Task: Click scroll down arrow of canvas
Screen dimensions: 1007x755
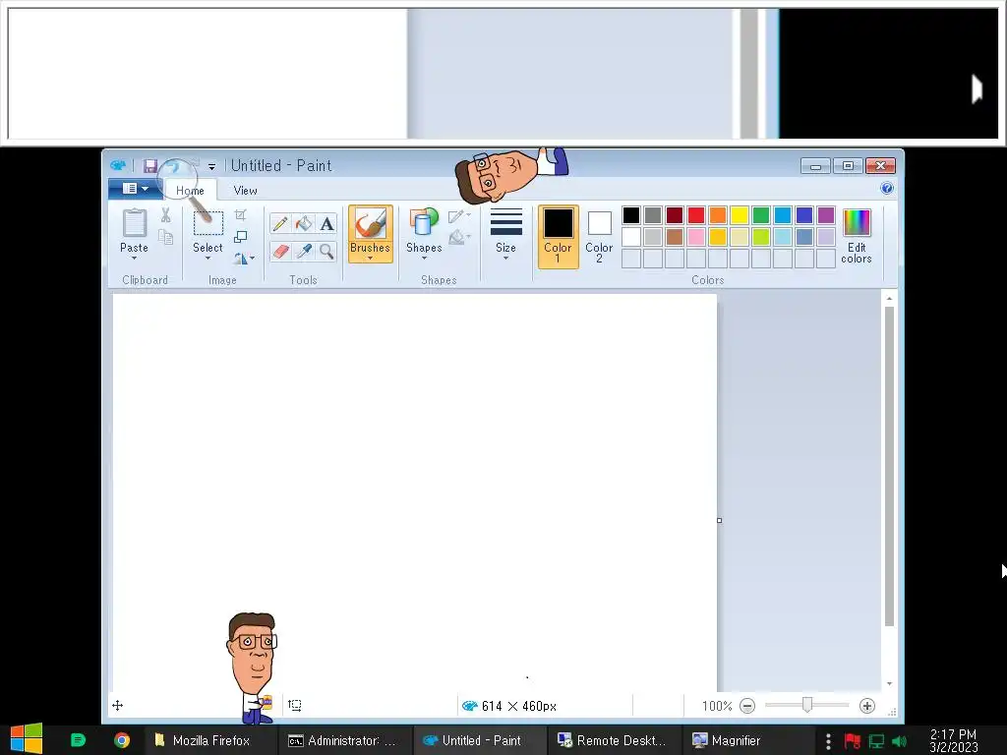Action: pyautogui.click(x=889, y=684)
